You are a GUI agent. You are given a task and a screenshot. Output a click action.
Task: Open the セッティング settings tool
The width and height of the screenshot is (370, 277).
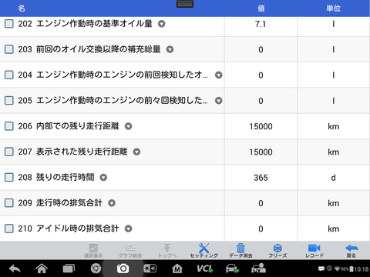[x=203, y=250]
